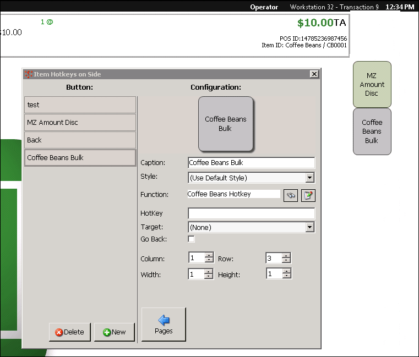Edit the Caption text field
The image size is (419, 357).
coord(251,163)
